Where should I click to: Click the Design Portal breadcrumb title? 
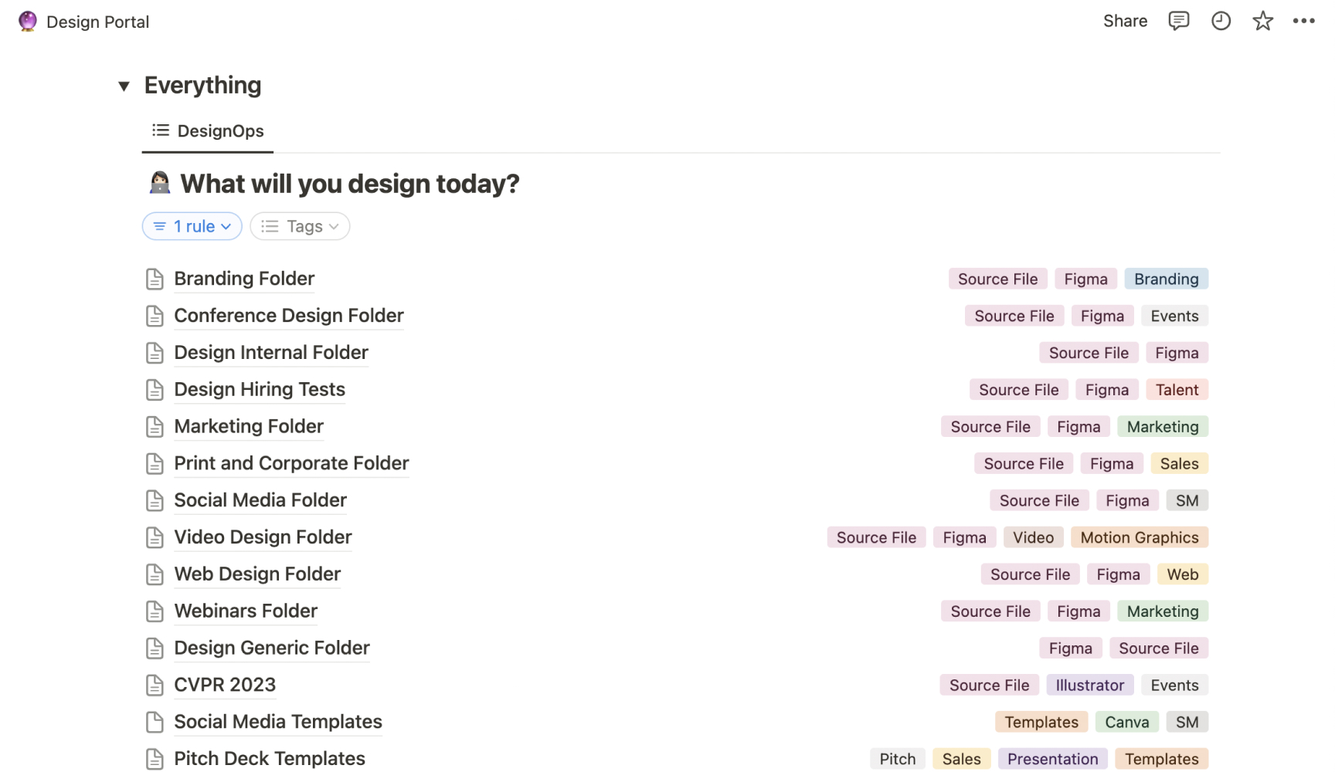(97, 22)
